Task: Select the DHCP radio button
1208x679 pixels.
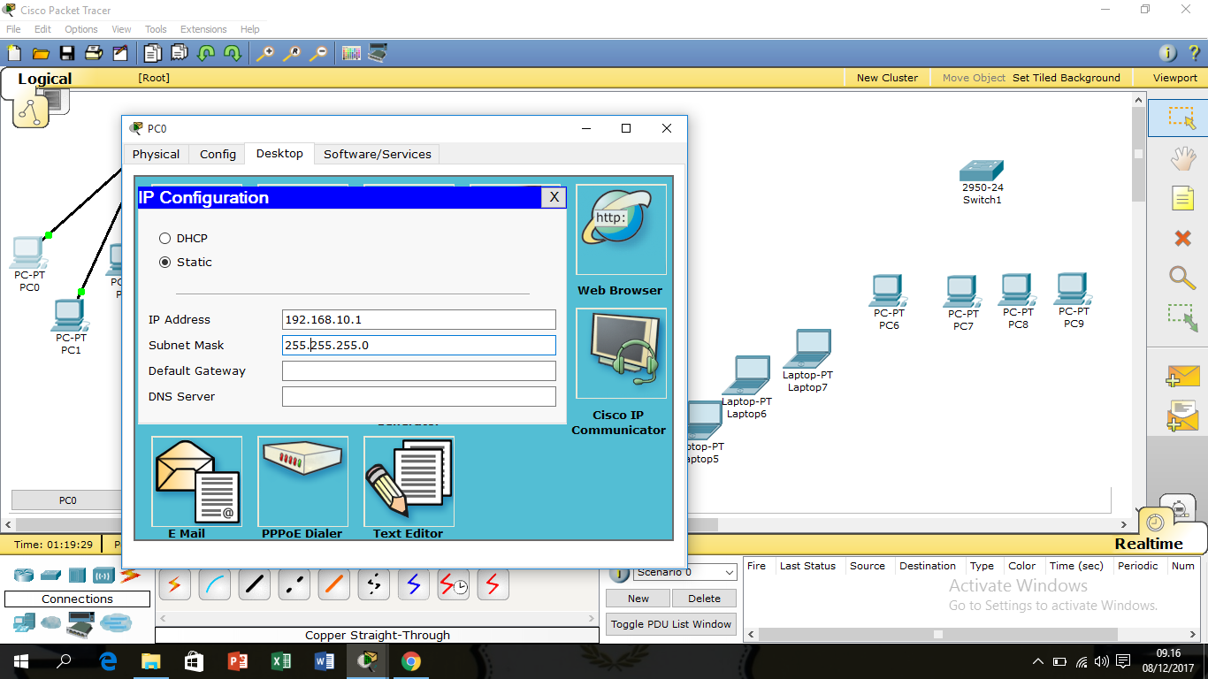Action: (x=164, y=239)
